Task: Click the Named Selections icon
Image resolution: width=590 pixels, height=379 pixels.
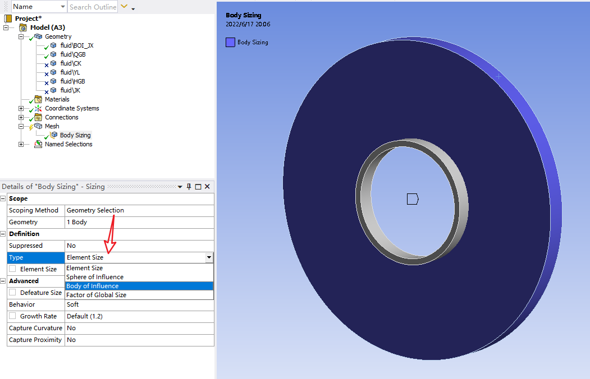Action: [38, 144]
